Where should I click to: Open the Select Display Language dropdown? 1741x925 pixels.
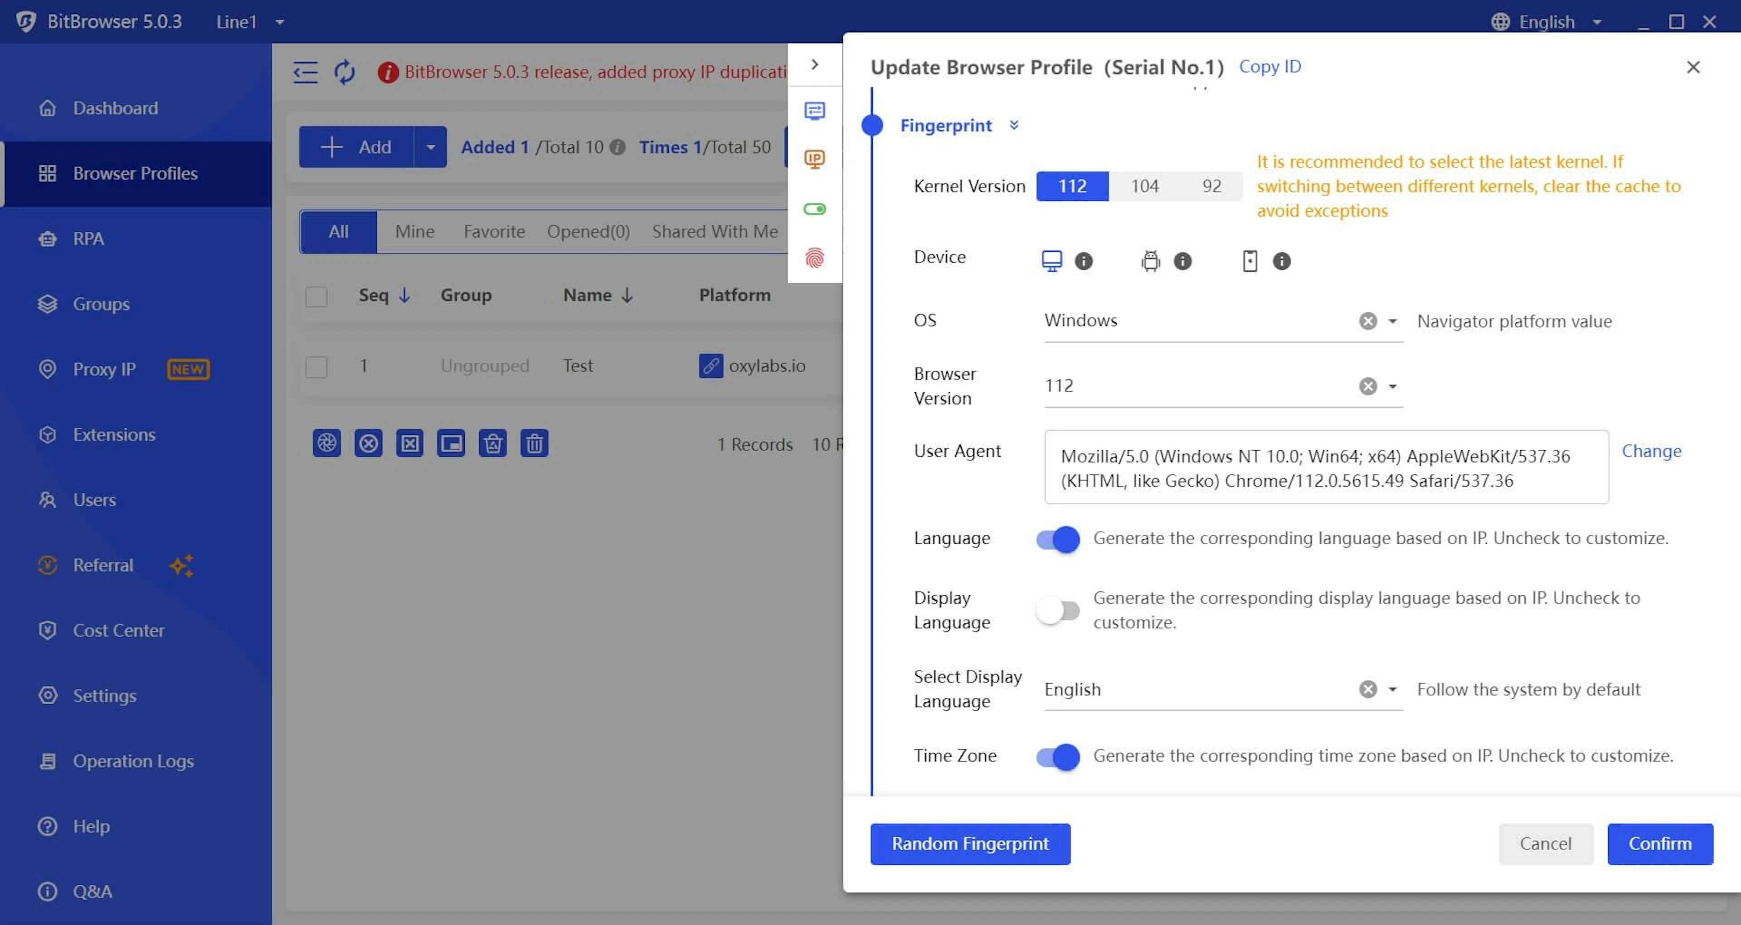tap(1392, 690)
